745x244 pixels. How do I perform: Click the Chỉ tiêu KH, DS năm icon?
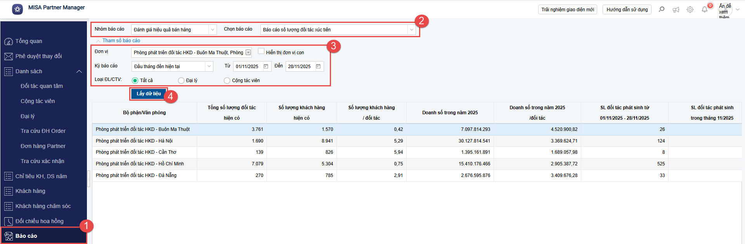(9, 177)
